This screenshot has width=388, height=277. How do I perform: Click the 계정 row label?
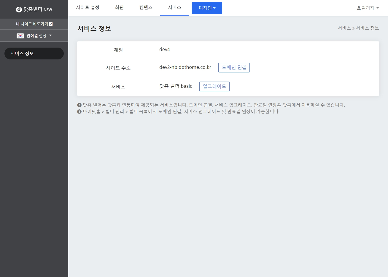click(118, 50)
